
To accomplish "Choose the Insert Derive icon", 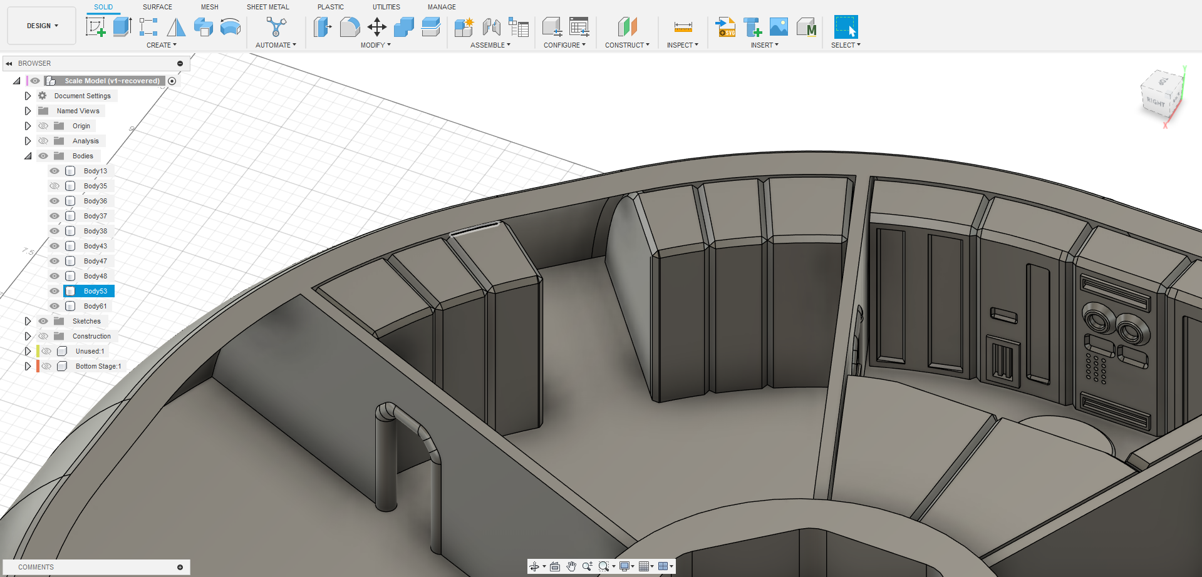I will pyautogui.click(x=752, y=26).
